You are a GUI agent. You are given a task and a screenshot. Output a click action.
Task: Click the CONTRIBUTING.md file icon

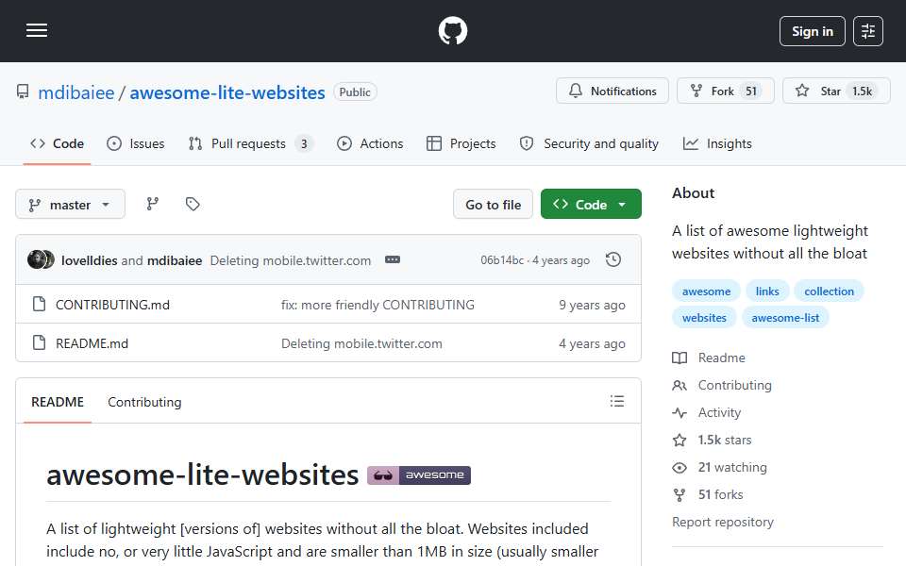[x=39, y=305]
